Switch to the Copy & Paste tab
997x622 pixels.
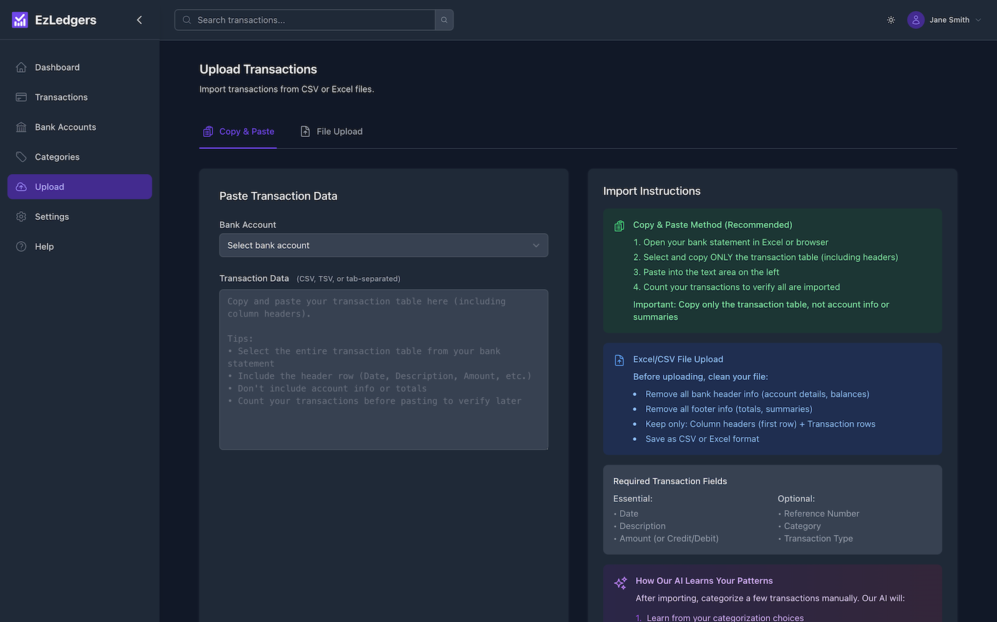pyautogui.click(x=238, y=131)
